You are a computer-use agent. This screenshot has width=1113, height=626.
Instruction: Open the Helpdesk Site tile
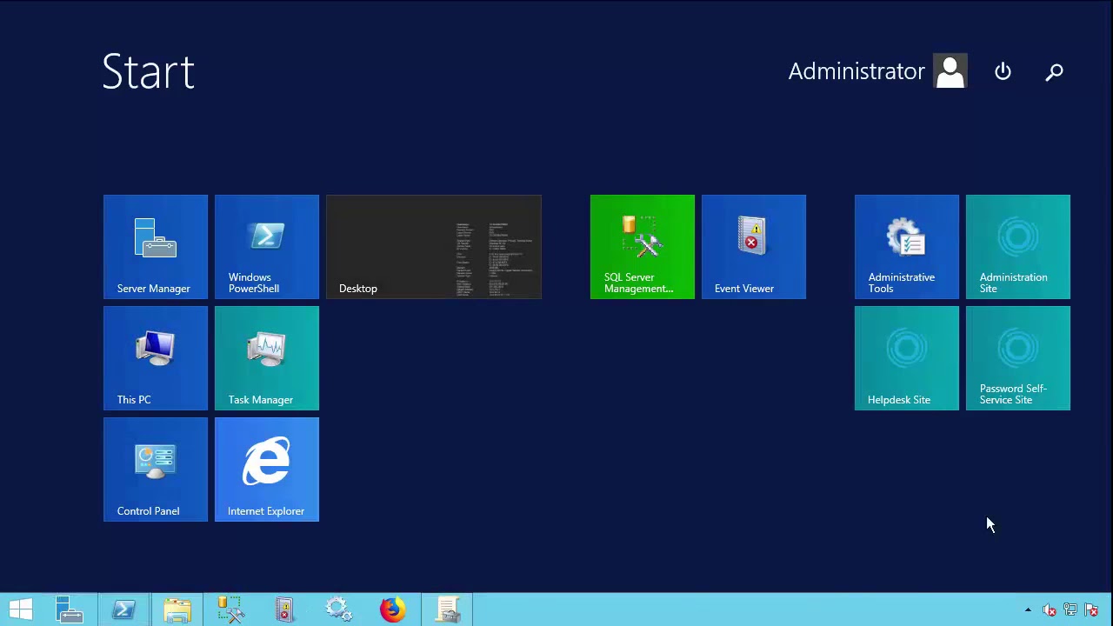pos(907,358)
